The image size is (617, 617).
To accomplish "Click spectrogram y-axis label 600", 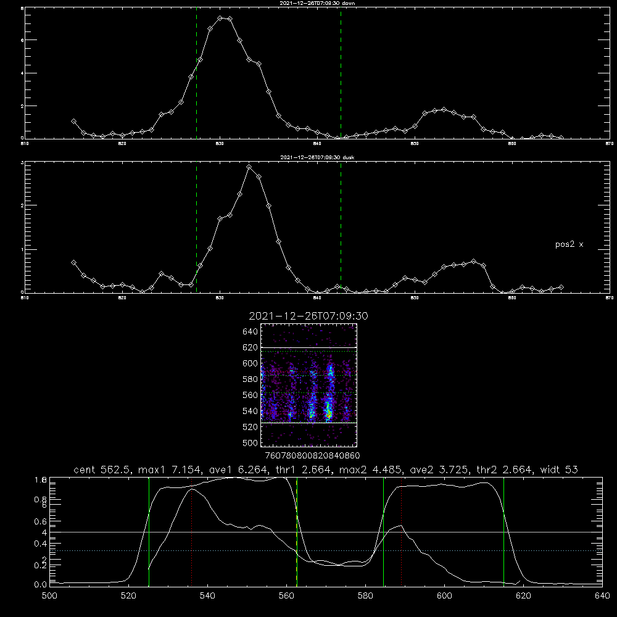I will (251, 363).
